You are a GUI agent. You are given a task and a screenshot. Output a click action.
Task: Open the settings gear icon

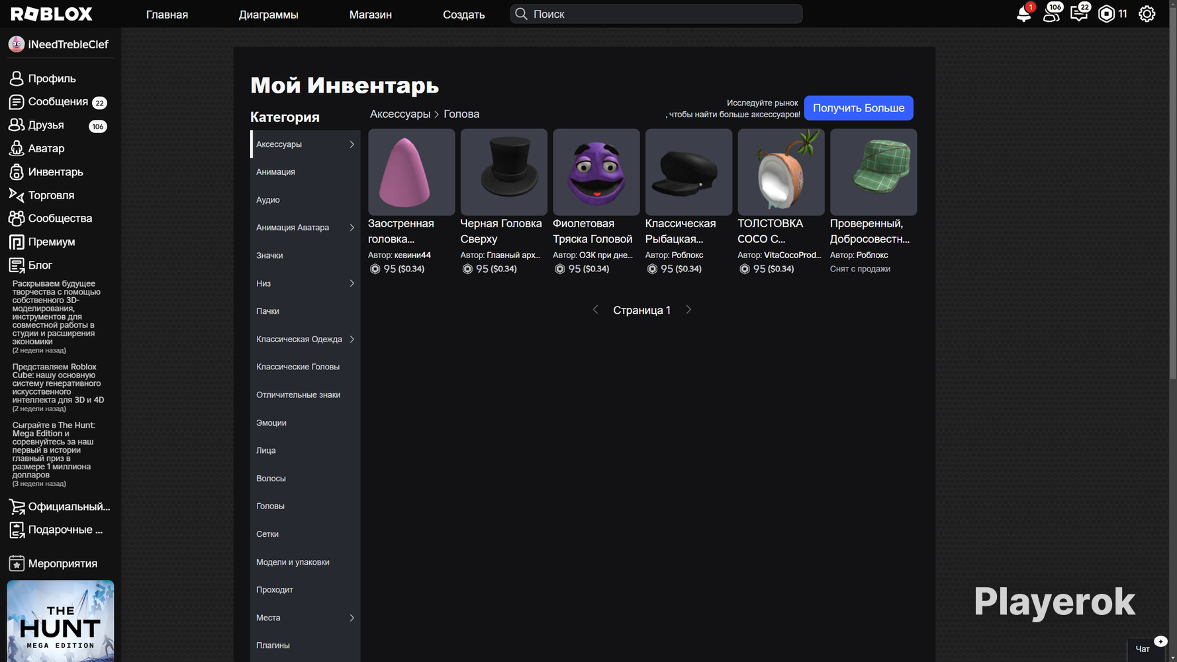(x=1147, y=14)
